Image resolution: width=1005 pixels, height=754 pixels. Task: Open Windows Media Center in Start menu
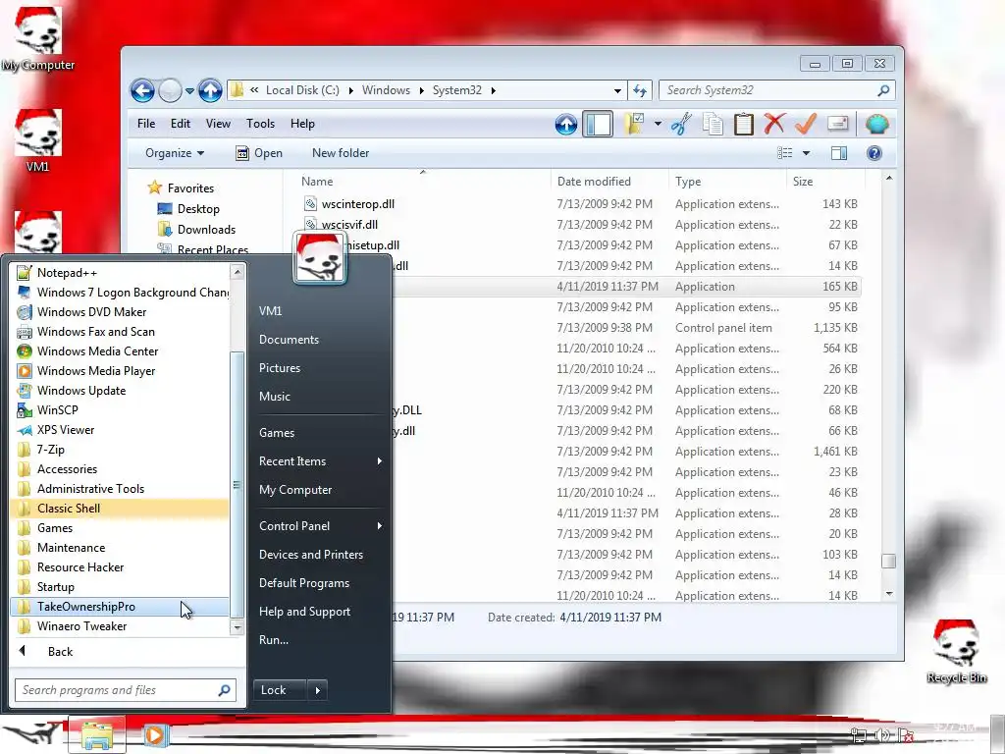121,351
